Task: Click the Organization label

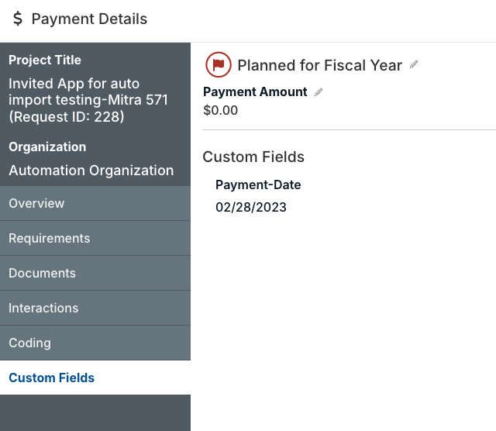Action: (47, 147)
